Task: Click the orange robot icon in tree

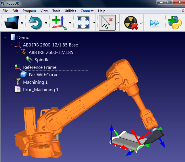Action: (x=24, y=52)
